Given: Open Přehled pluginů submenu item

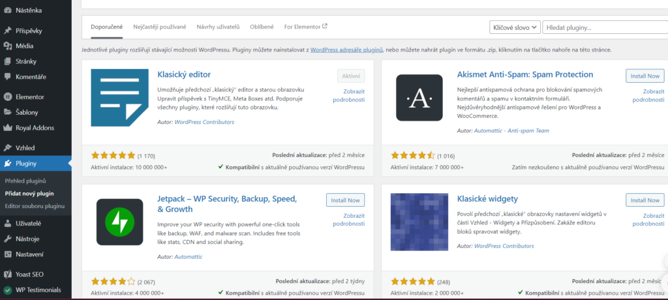Looking at the screenshot, I should coord(25,181).
